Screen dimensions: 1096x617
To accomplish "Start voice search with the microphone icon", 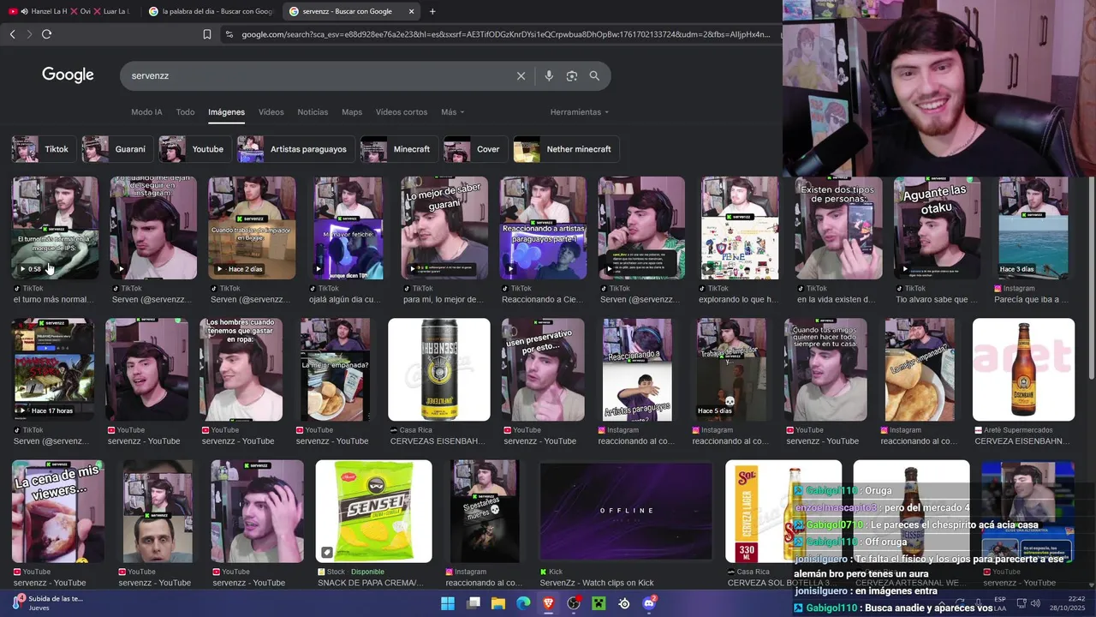I will click(549, 75).
